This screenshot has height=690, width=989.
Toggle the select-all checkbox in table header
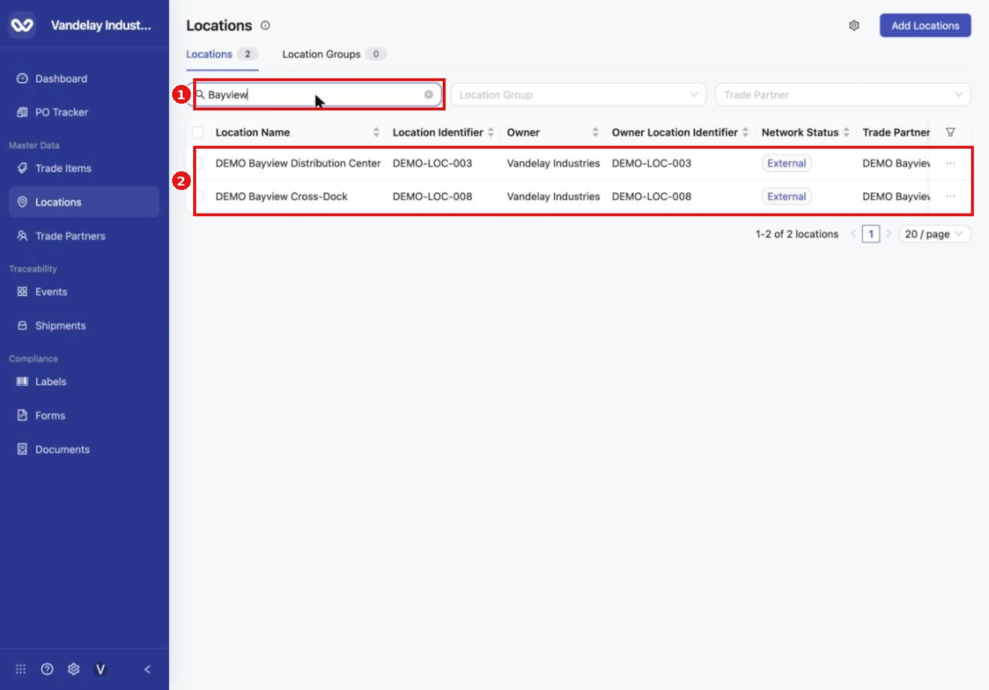(198, 132)
